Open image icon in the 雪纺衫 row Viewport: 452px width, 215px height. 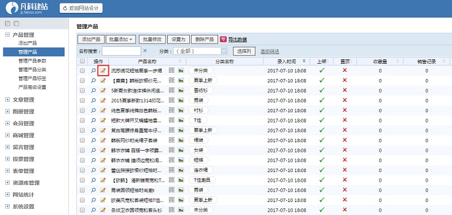coord(181,90)
